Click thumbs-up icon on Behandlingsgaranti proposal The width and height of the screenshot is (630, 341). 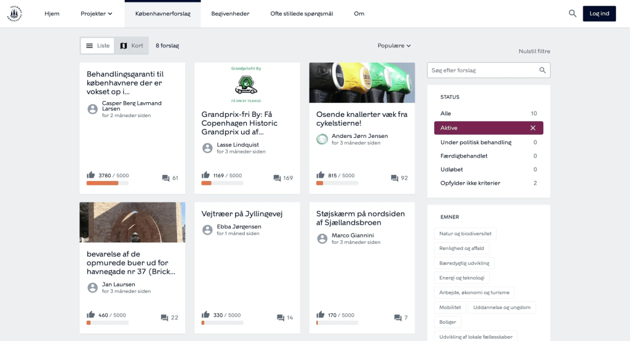(91, 175)
